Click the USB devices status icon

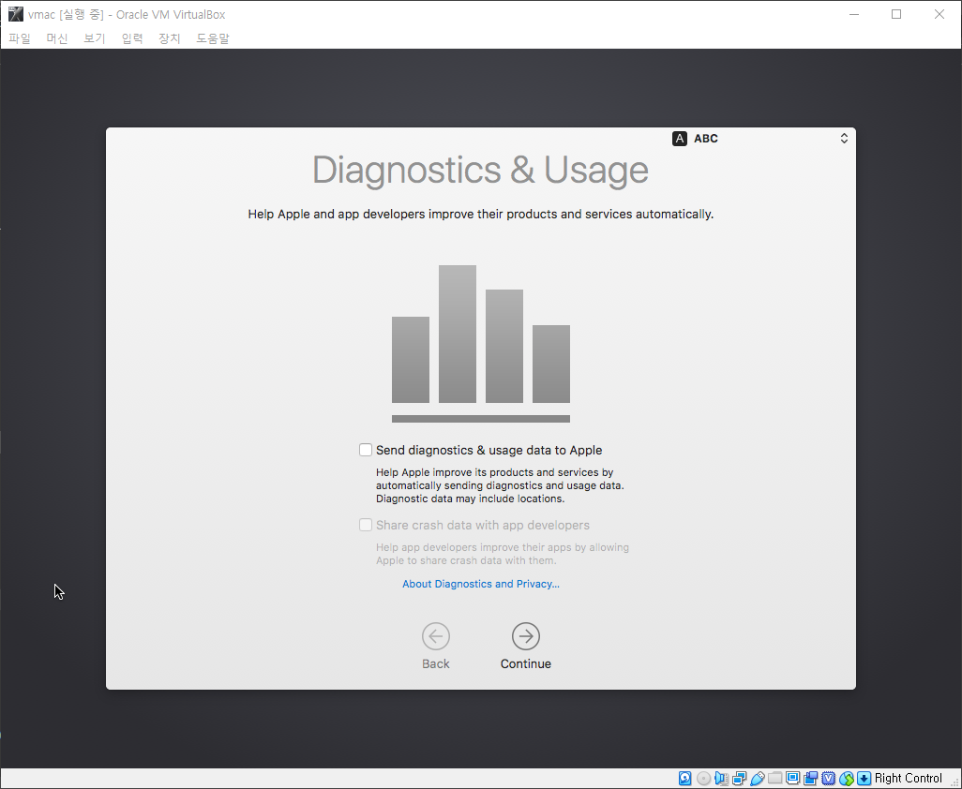[757, 779]
